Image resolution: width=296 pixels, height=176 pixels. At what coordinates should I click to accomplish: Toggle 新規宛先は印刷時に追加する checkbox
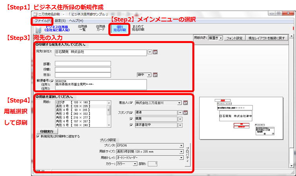tap(38, 136)
